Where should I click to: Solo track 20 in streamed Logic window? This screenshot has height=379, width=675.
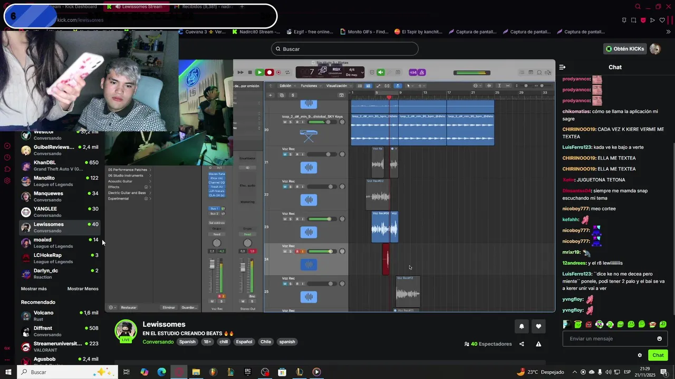coord(291,122)
